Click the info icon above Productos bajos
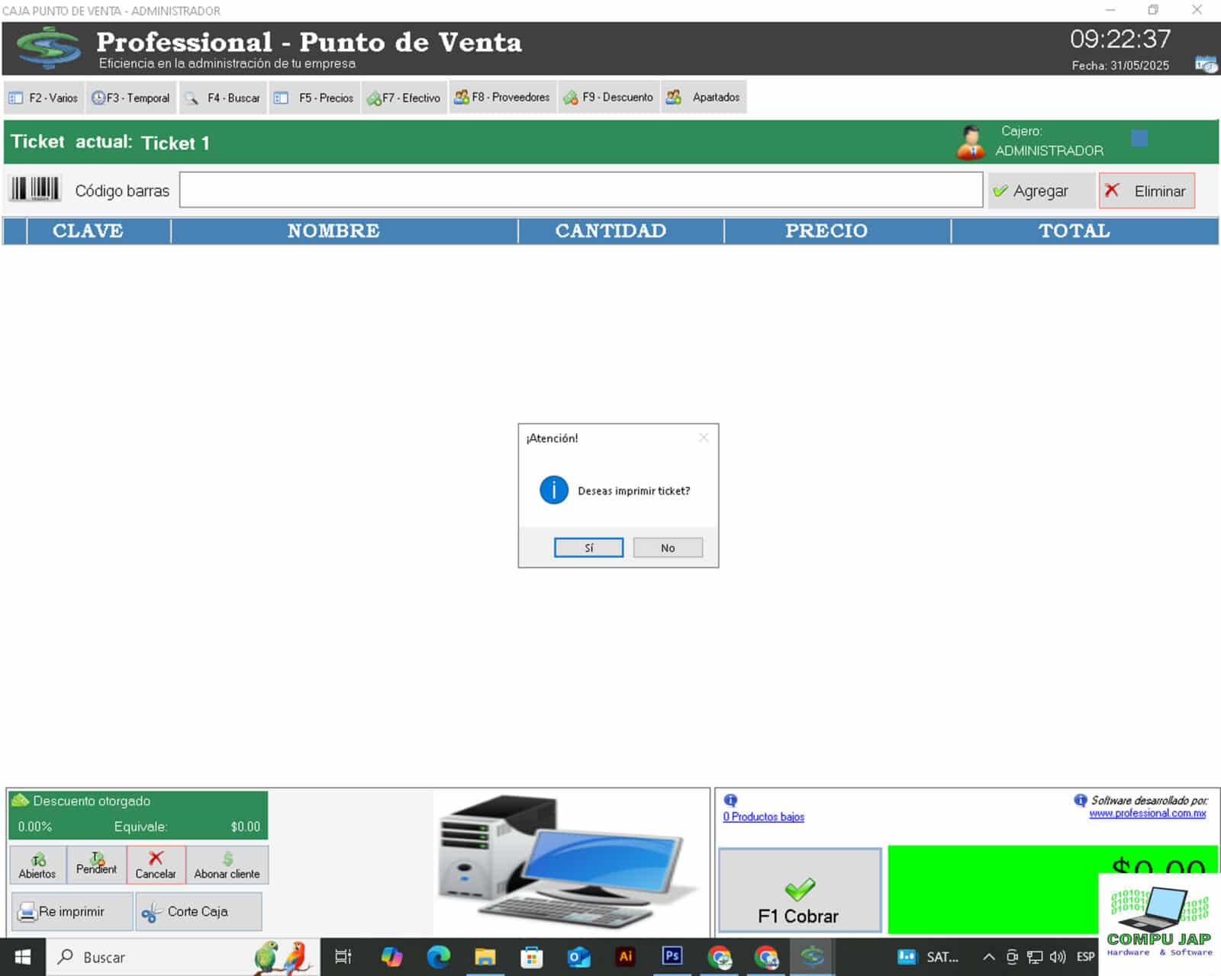This screenshot has width=1221, height=976. pos(730,800)
